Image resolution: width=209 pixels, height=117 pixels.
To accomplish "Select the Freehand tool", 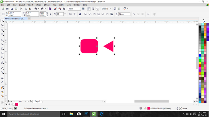I will tap(2, 40).
